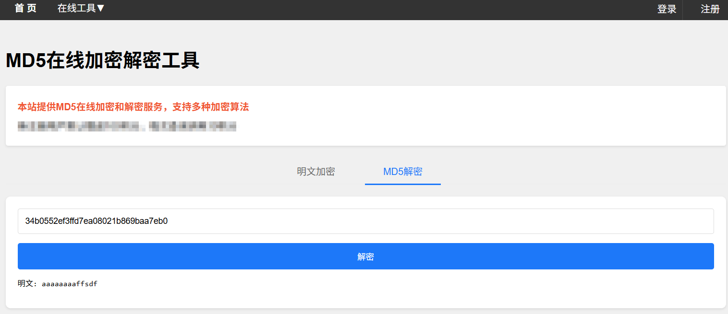Go to the 首页 home link
The width and height of the screenshot is (728, 314).
pos(25,9)
